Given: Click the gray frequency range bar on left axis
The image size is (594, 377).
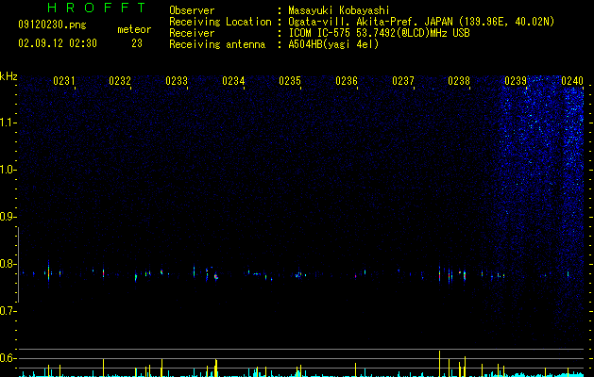Looking at the screenshot, I should tap(18, 264).
